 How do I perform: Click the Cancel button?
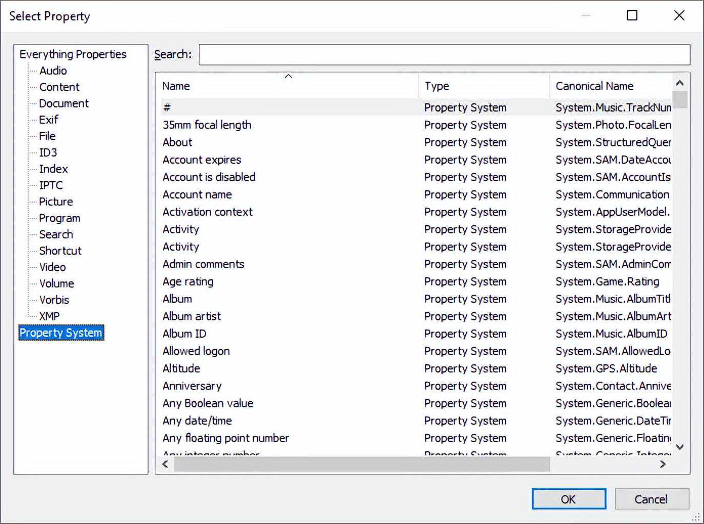pyautogui.click(x=651, y=499)
